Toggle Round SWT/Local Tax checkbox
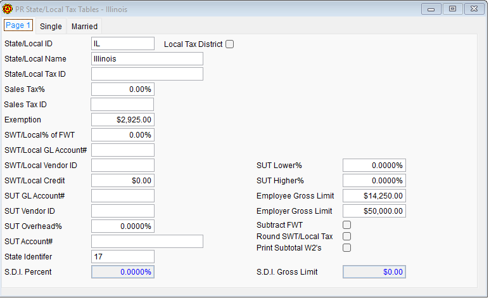The image size is (489, 300). click(346, 237)
